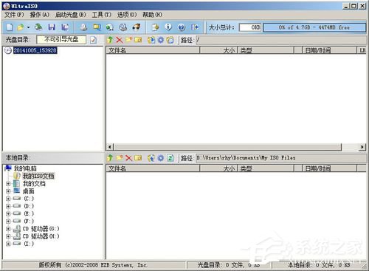The width and height of the screenshot is (369, 271).
Task: Click the Convert image format icon
Action: click(97, 27)
